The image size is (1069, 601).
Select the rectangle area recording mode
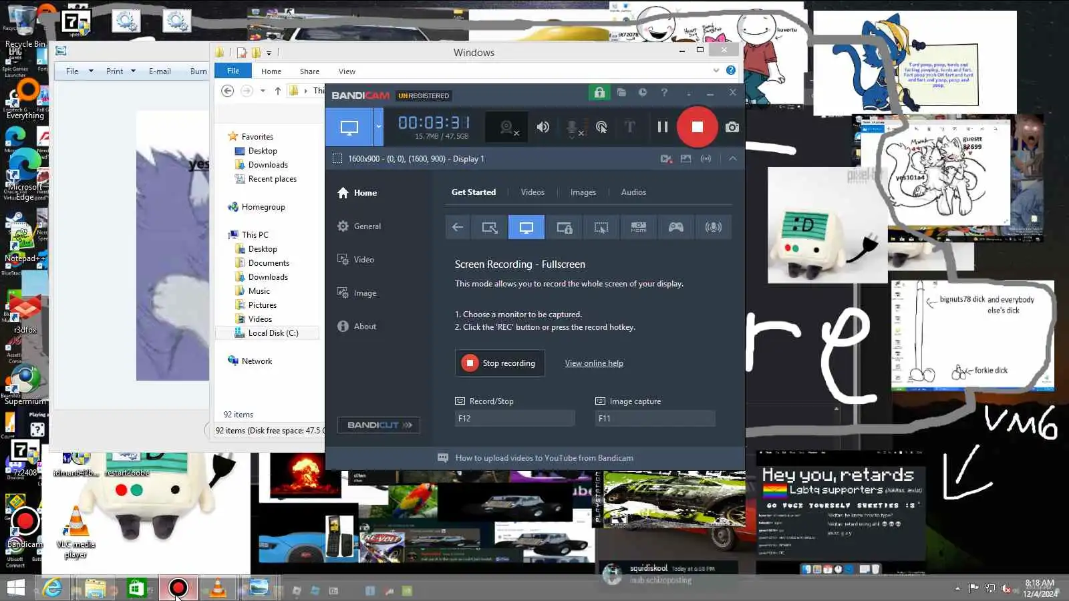point(489,227)
